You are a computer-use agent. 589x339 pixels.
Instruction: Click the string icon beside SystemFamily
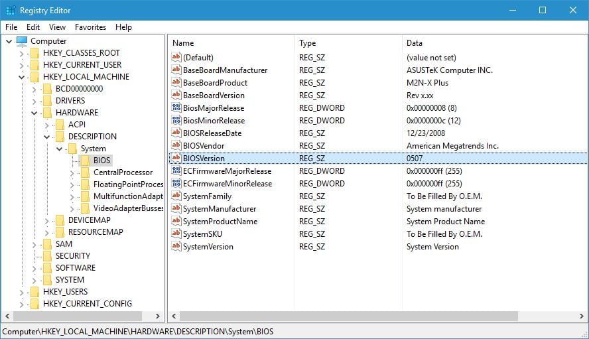coord(176,196)
